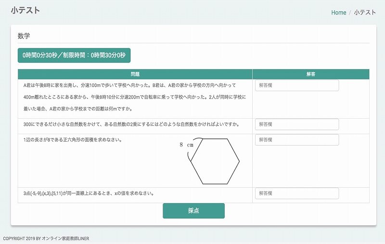Click the question text starting with 300
The image size is (385, 244).
click(131, 124)
